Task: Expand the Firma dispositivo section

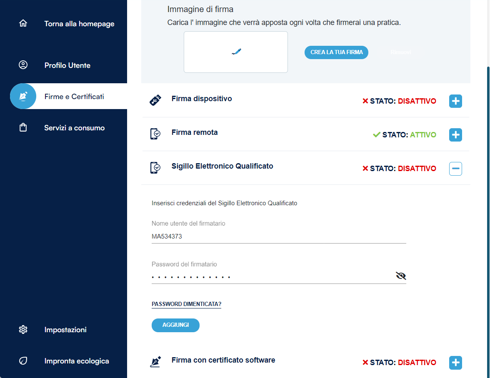Action: pyautogui.click(x=455, y=101)
